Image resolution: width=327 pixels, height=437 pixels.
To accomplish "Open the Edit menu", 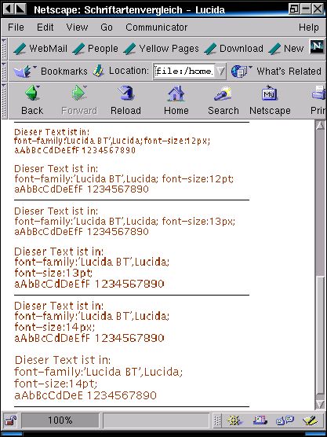I will pyautogui.click(x=45, y=28).
